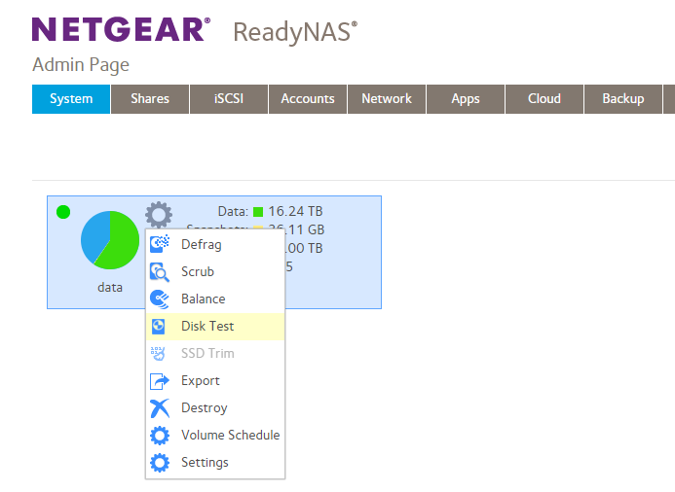Image resolution: width=675 pixels, height=492 pixels.
Task: Click the Destroy X icon
Action: click(160, 408)
